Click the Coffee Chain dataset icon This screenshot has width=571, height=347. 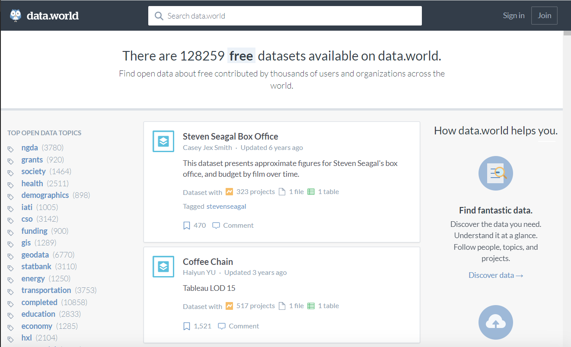[163, 267]
